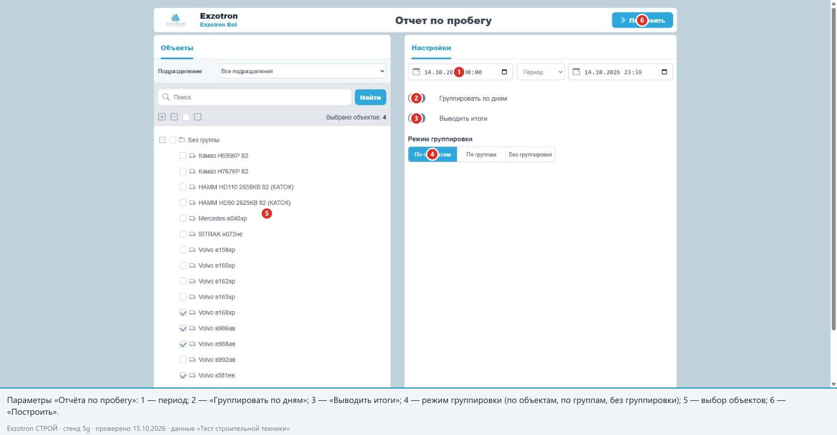Viewport: 837px width, 435px height.
Task: Expand all groups with the plus icon
Action: 162,117
